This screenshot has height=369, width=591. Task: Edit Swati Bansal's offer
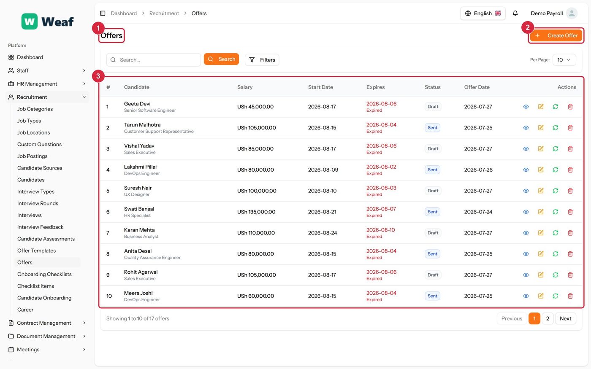pos(541,212)
